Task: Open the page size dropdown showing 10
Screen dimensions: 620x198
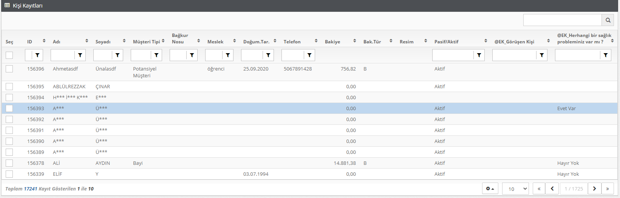Action: pos(515,189)
